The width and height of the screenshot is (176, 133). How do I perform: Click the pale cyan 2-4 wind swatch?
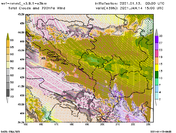click(157, 96)
